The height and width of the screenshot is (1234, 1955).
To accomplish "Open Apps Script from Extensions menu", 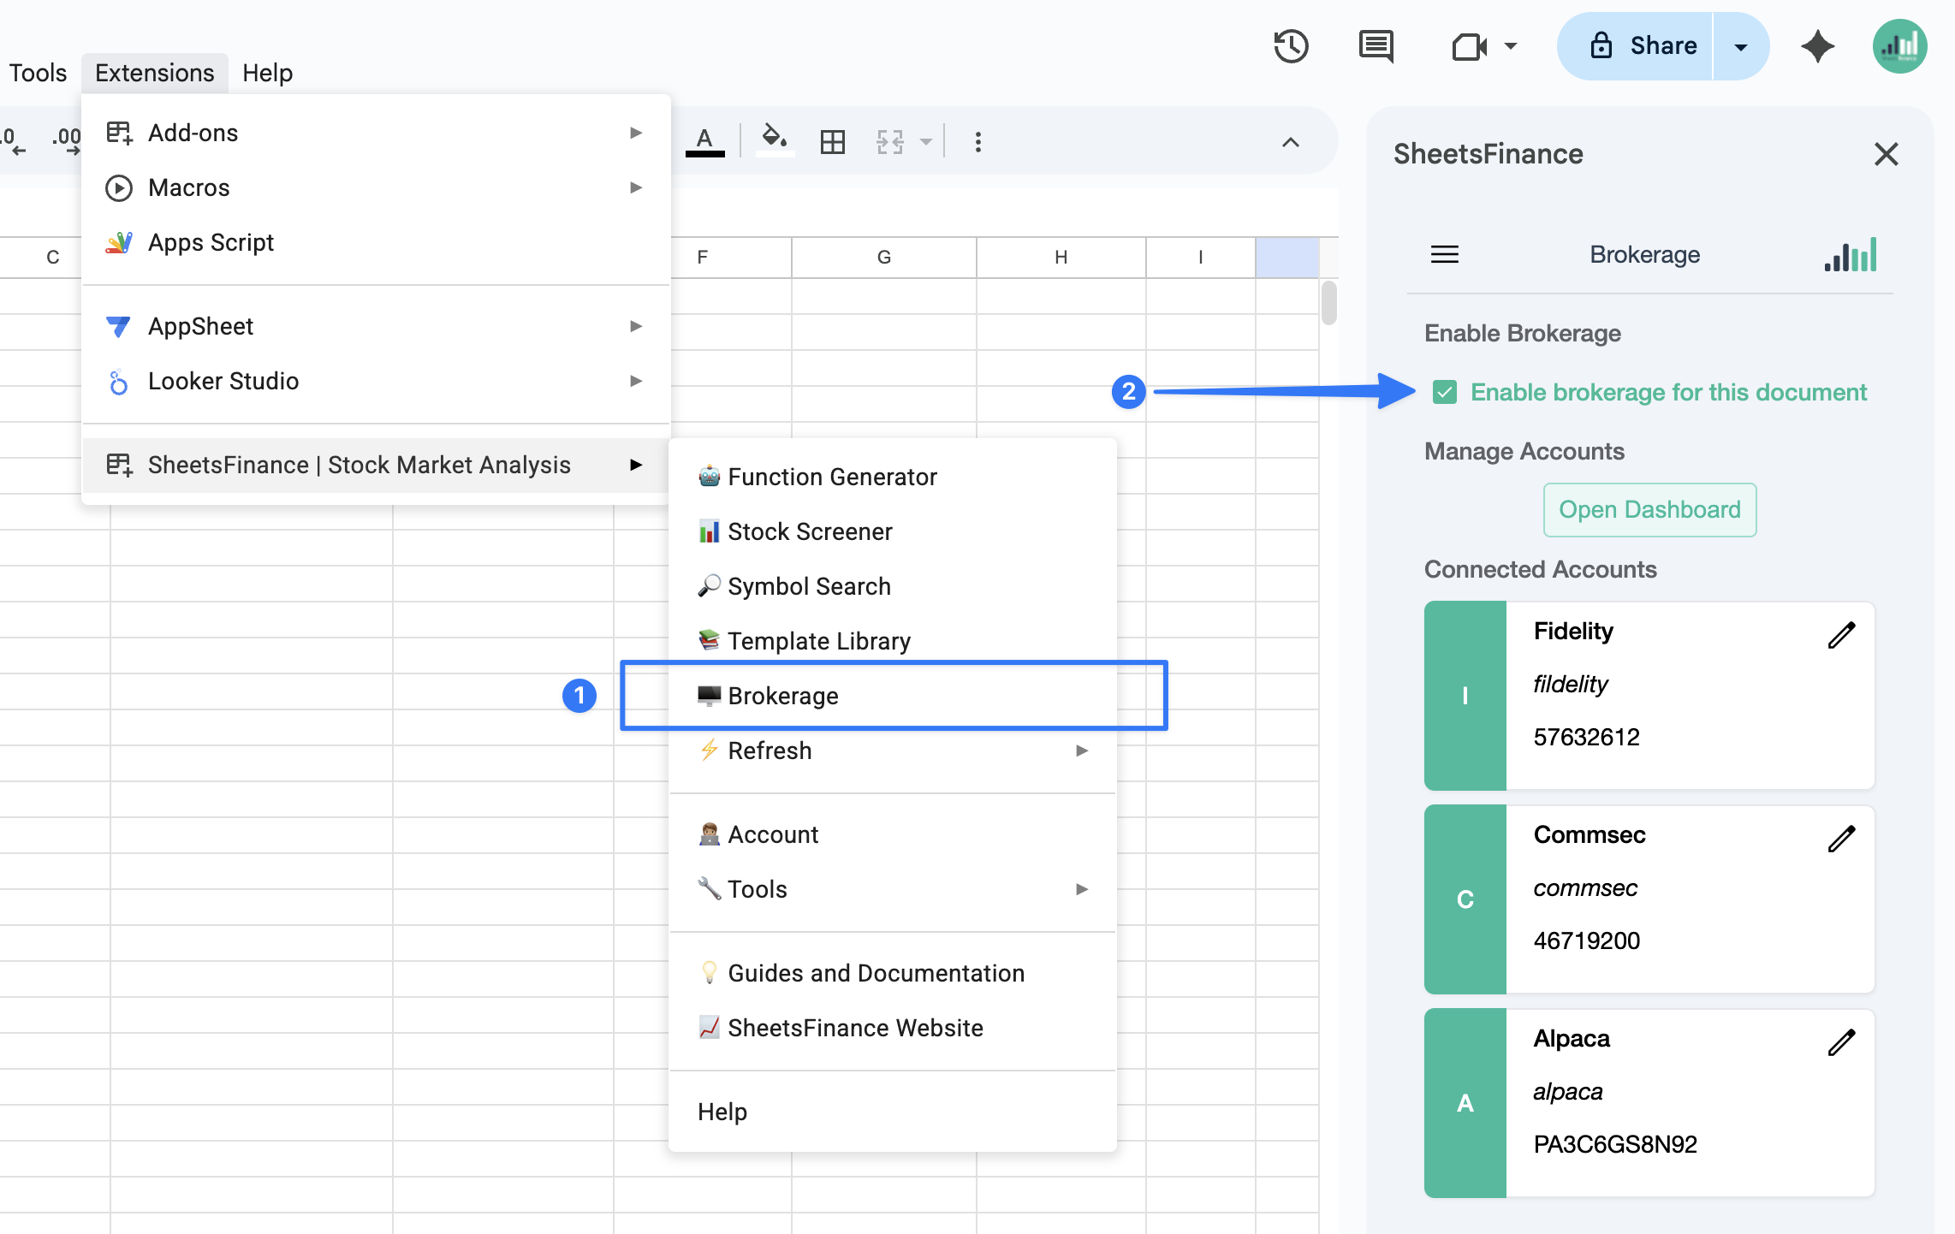I will click(375, 242).
